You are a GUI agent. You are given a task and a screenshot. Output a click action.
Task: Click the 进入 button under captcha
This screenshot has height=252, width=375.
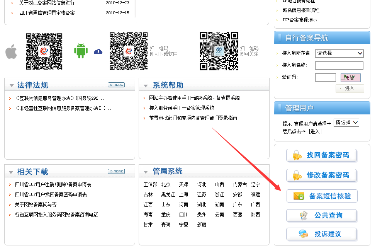point(350,88)
